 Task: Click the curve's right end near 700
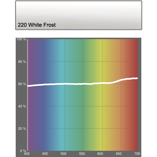pos(137,78)
